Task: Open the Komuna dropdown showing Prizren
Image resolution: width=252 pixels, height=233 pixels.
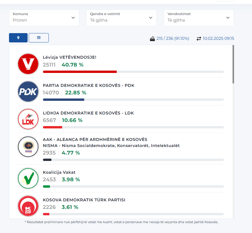Action: [44, 18]
